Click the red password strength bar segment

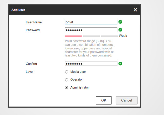[x=73, y=36]
